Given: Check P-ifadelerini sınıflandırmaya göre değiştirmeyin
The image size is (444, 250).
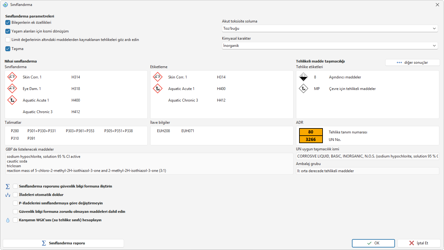Looking at the screenshot, I should point(15,203).
